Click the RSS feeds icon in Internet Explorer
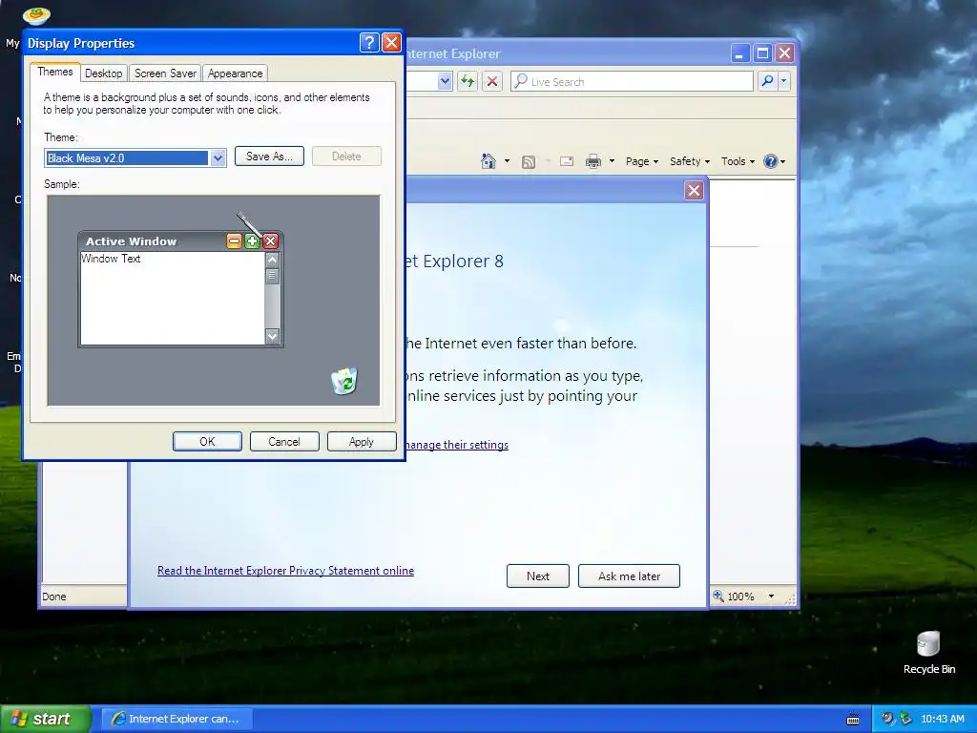The image size is (977, 733). (529, 162)
